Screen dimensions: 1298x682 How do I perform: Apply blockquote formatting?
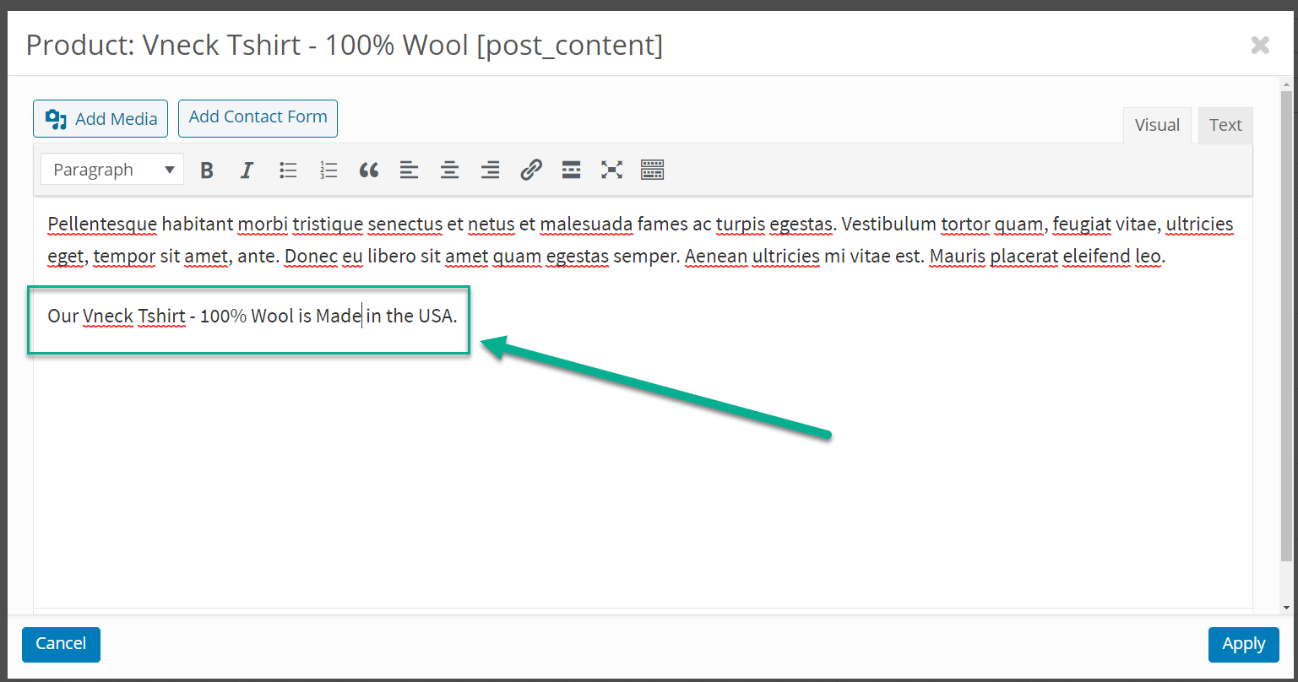368,170
